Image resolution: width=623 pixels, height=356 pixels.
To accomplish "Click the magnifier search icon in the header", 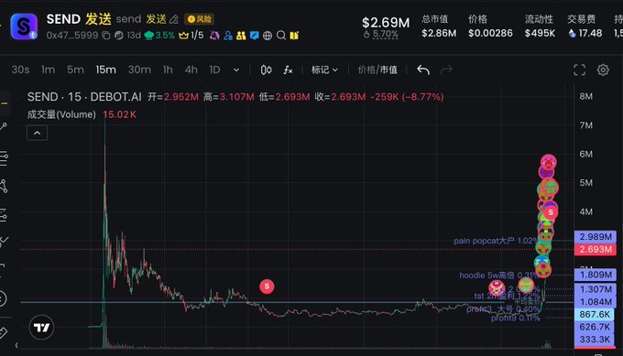I will click(281, 36).
